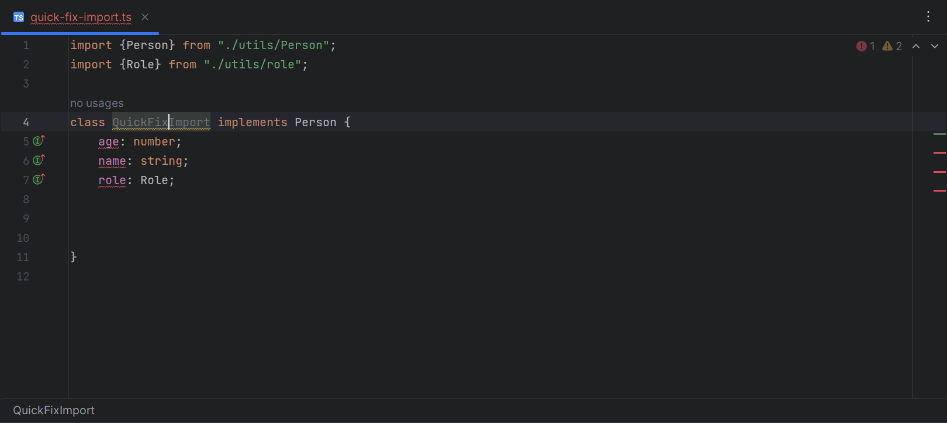Click the implements gutter icon on line 7
Screen dimensions: 947x423
pos(39,179)
